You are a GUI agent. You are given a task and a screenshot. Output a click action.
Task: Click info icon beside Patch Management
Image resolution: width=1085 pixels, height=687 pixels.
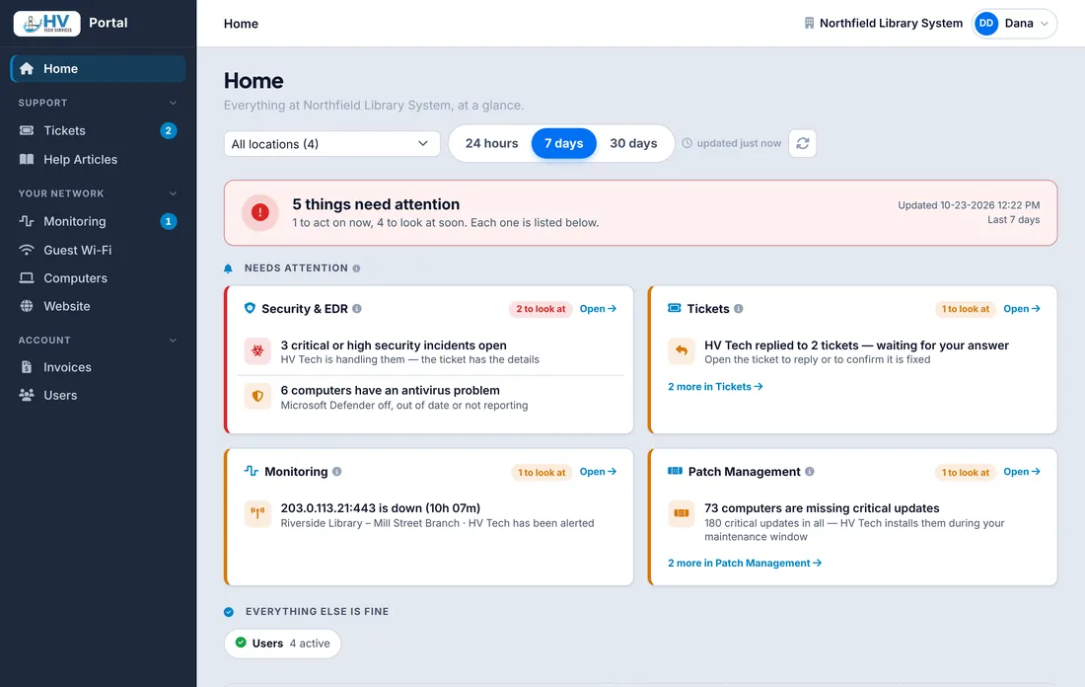[x=810, y=472]
